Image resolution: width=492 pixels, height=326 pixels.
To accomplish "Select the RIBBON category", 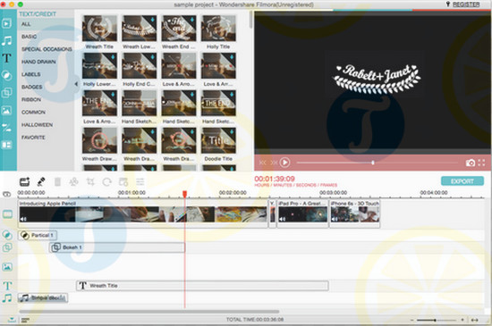I will pos(31,99).
